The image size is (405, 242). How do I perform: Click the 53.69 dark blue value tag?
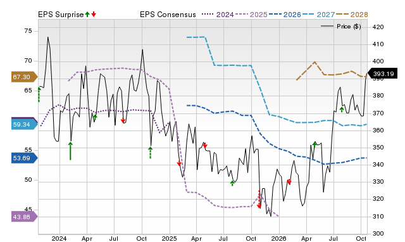point(24,158)
